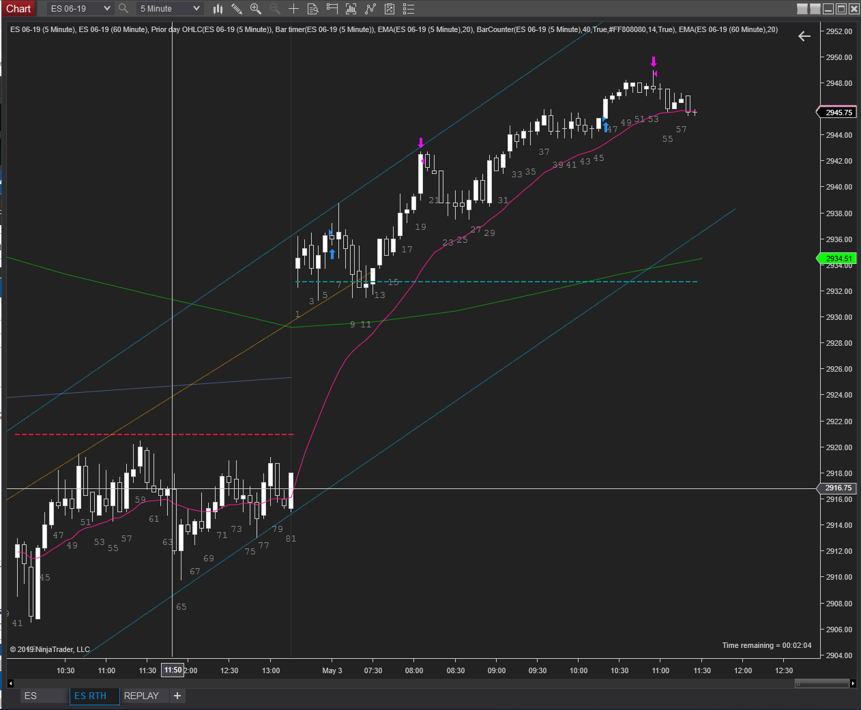861x710 pixels.
Task: Click the May 3 date label on time axis
Action: click(x=332, y=670)
